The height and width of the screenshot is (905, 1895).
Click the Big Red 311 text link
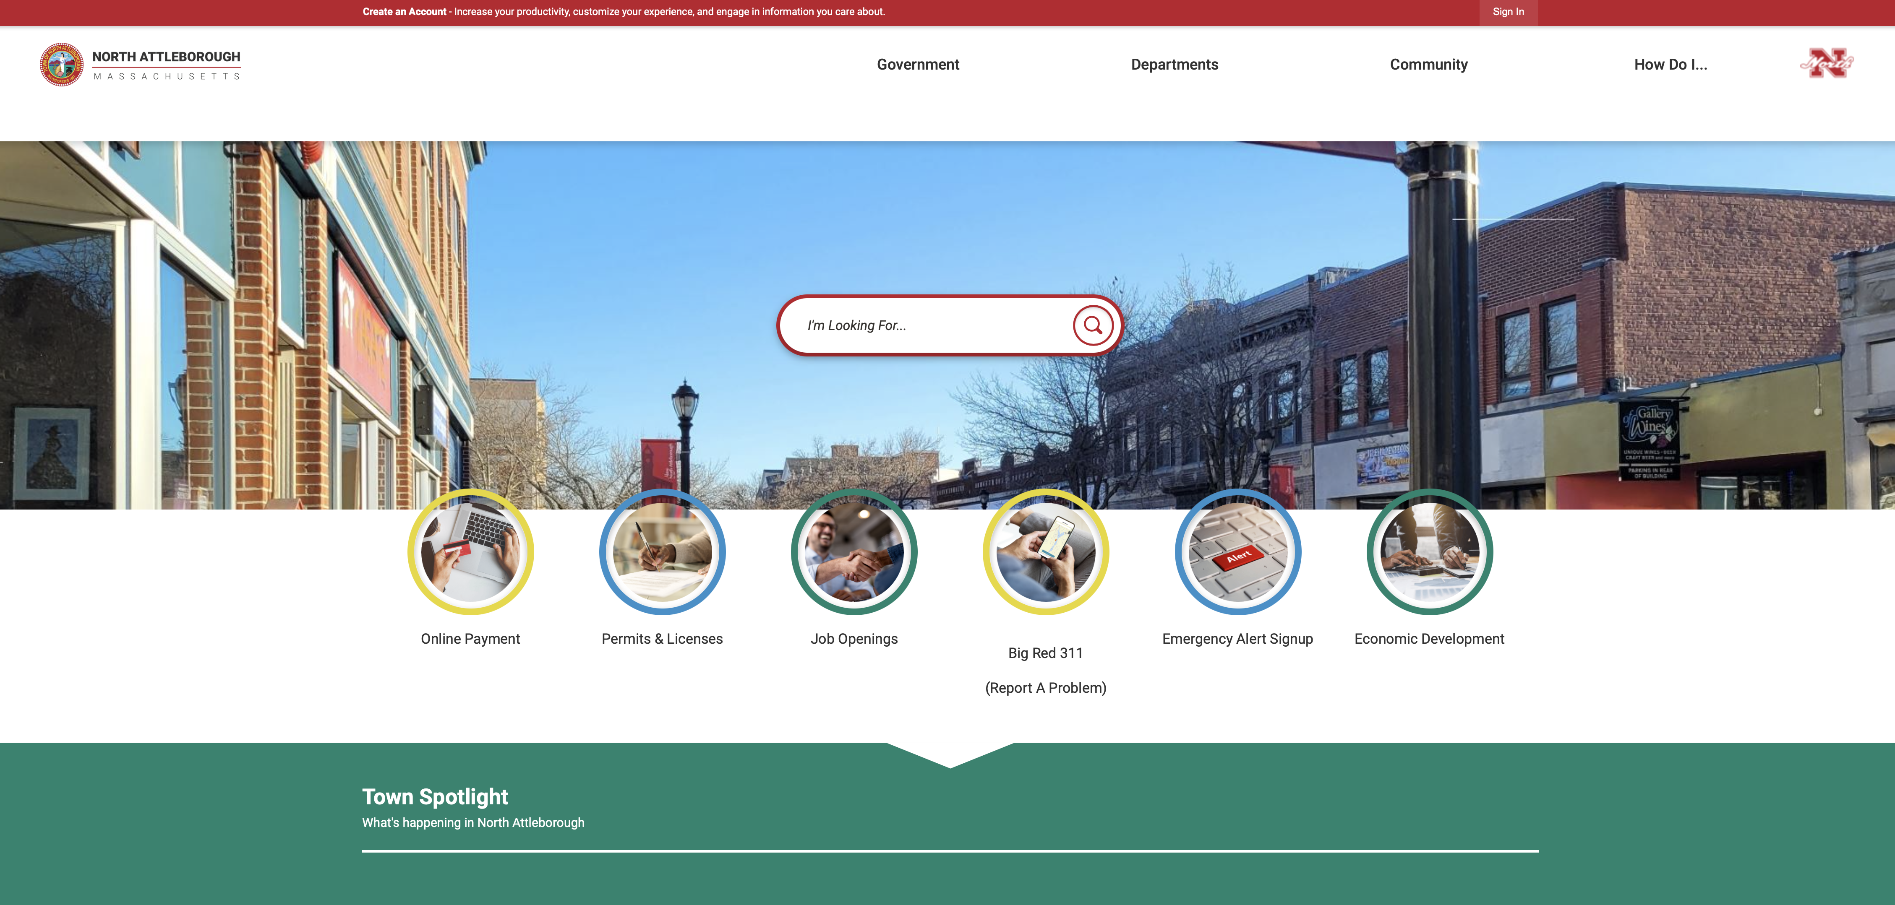pyautogui.click(x=1045, y=653)
